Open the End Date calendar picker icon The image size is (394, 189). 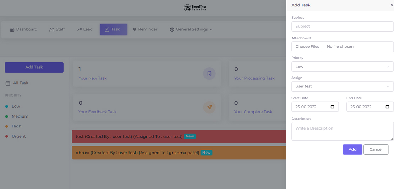point(388,107)
